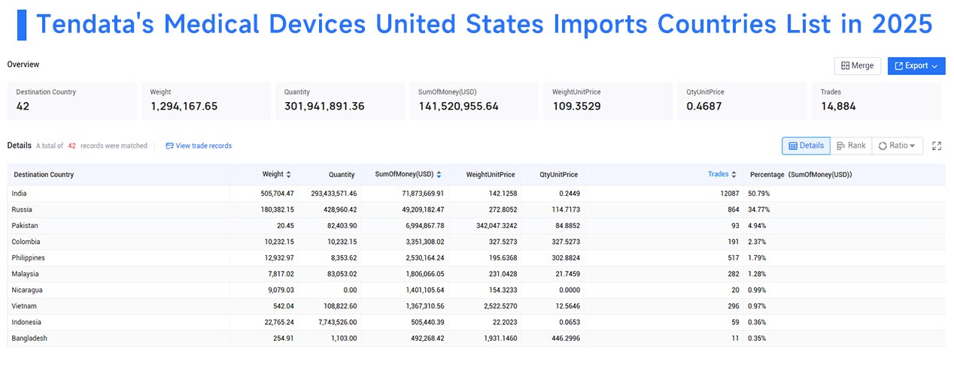Switch to the Rank view tab
Screen dimensions: 954x367
pyautogui.click(x=851, y=146)
